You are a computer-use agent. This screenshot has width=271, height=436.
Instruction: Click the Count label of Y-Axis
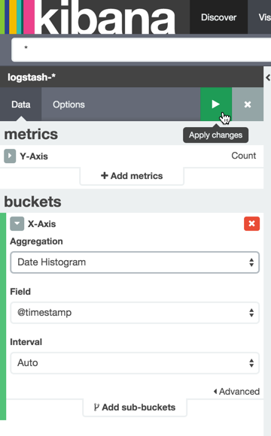243,156
